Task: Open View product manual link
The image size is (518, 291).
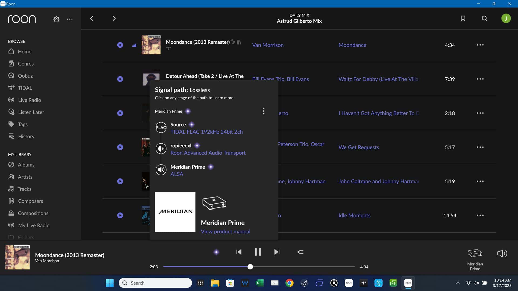Action: [x=226, y=231]
